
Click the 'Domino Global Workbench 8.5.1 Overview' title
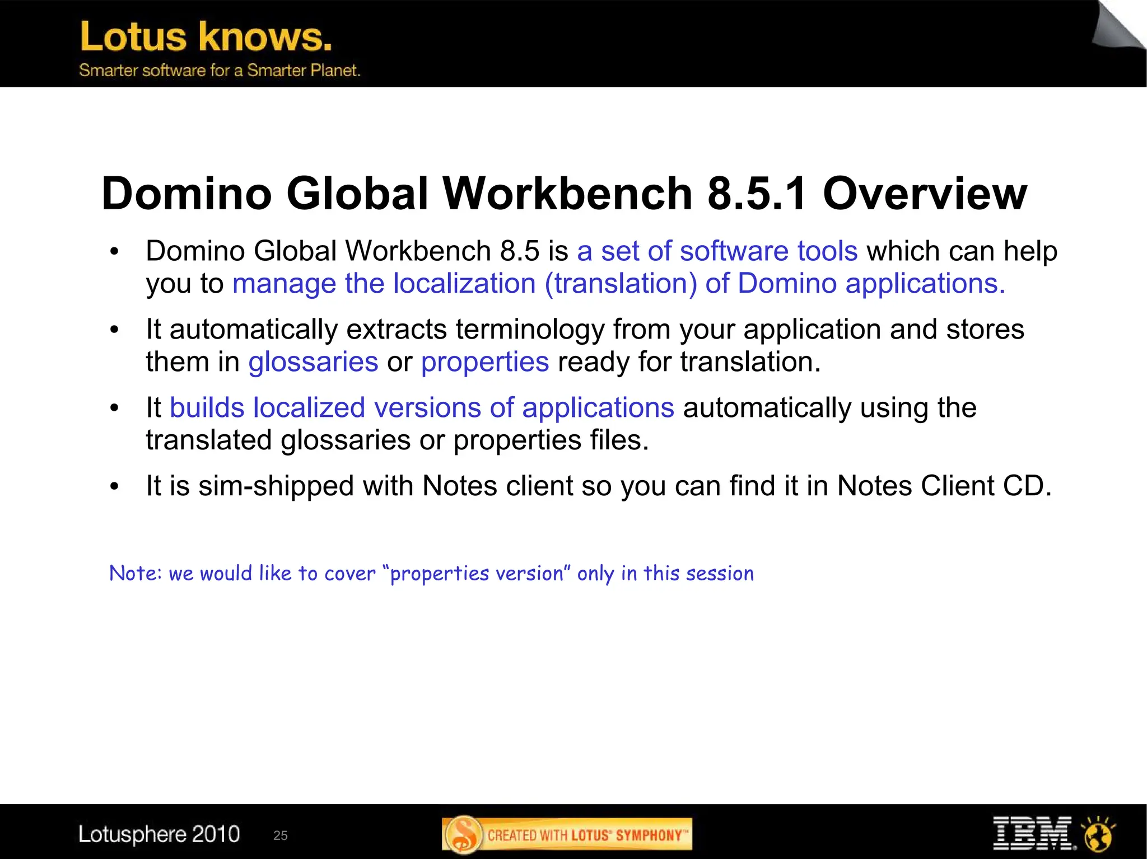565,193
